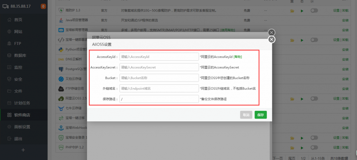Click the 阿里云OSS cloud upload icon
The image size is (357, 160).
[61, 99]
